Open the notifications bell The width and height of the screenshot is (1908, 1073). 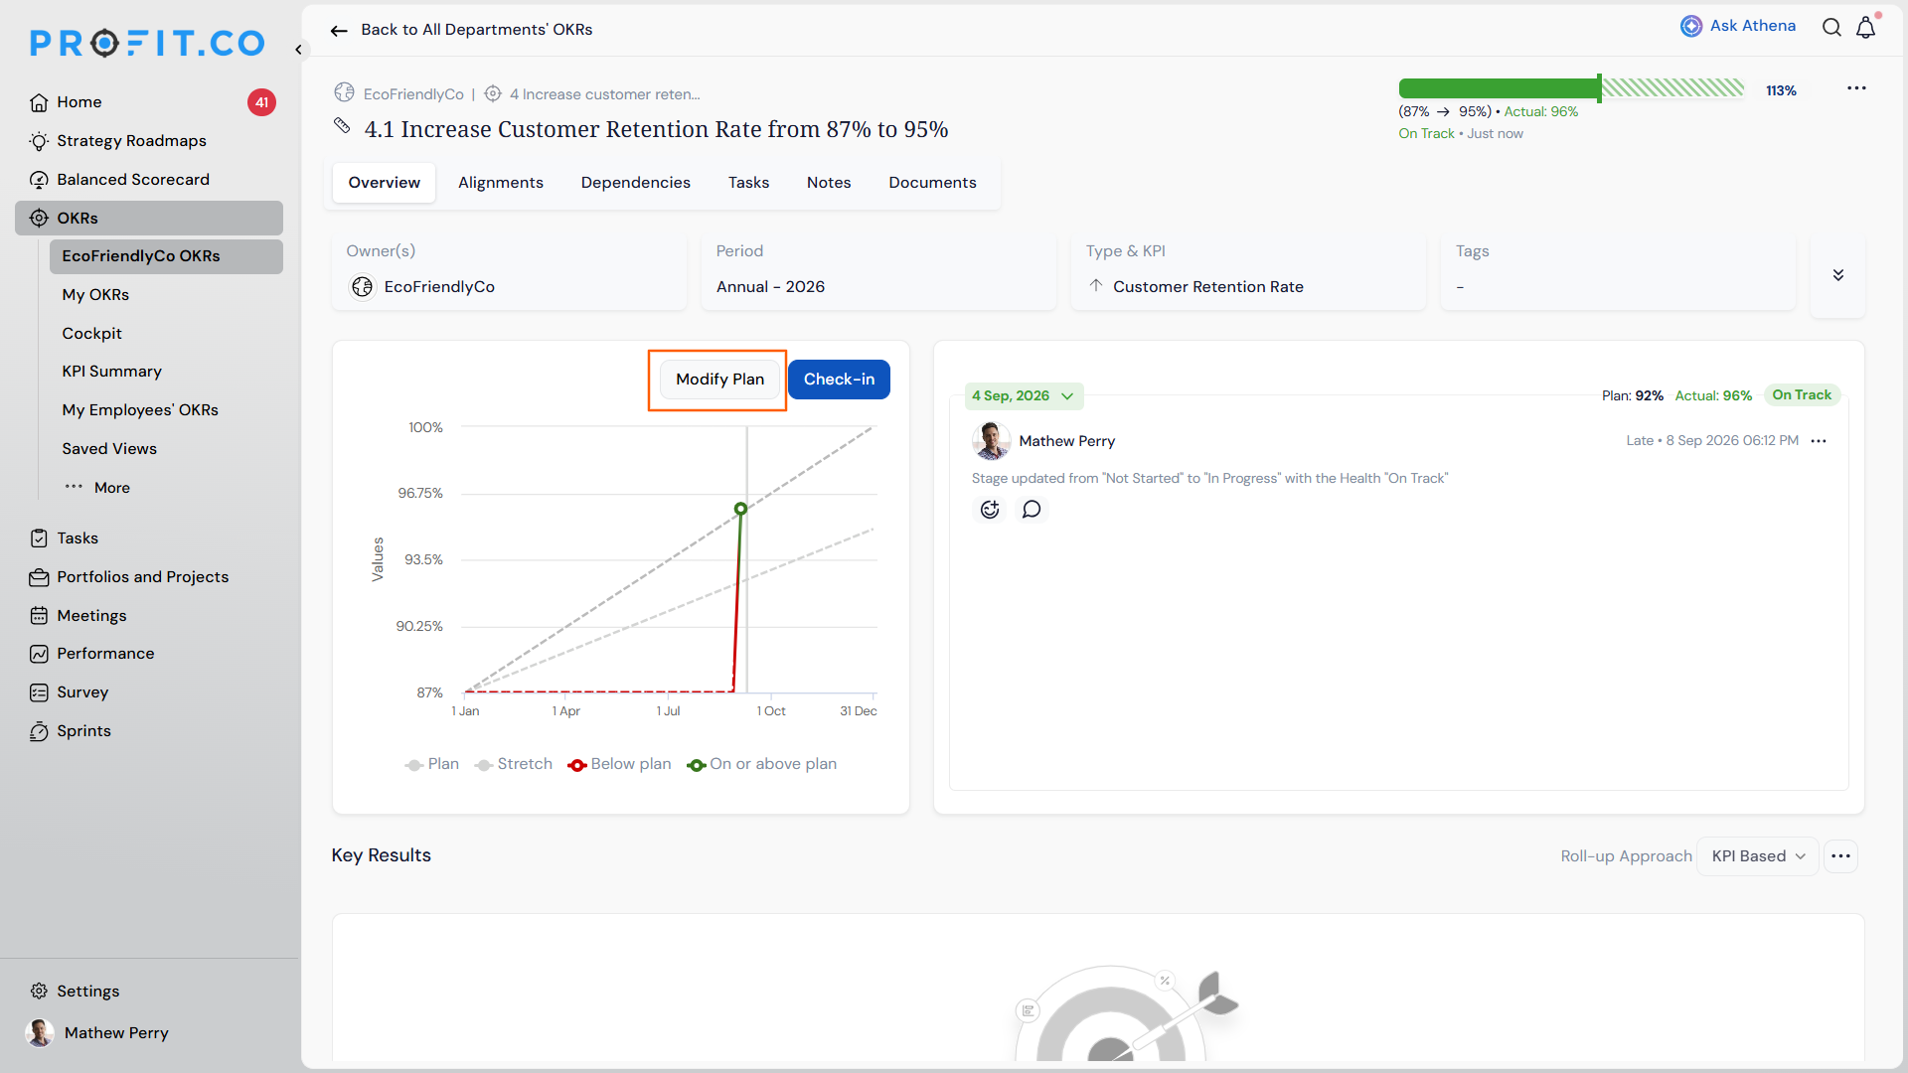(1866, 27)
